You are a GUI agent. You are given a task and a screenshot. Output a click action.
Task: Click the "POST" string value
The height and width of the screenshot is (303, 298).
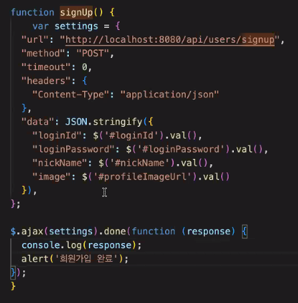(93, 53)
